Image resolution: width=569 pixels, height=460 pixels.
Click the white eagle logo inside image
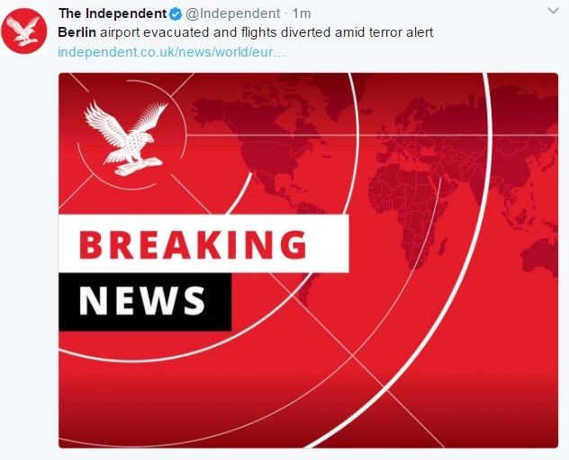coord(126,137)
